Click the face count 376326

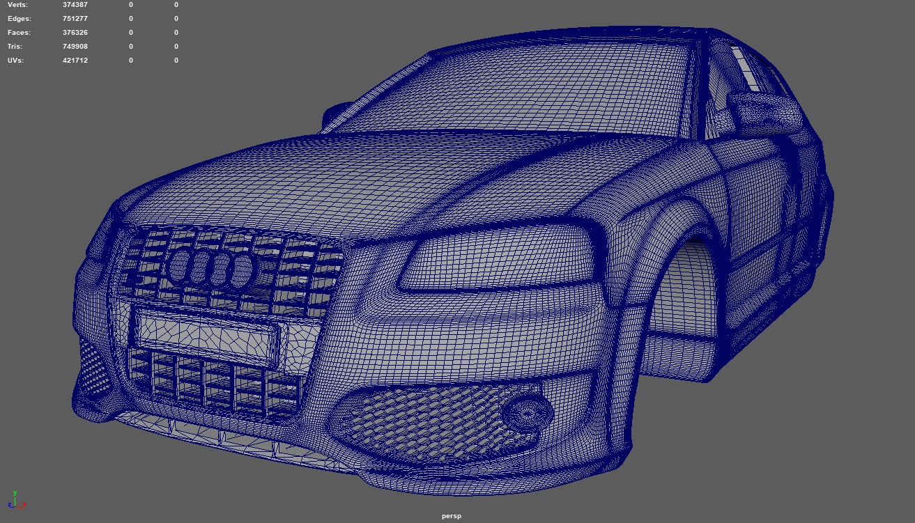tap(75, 33)
